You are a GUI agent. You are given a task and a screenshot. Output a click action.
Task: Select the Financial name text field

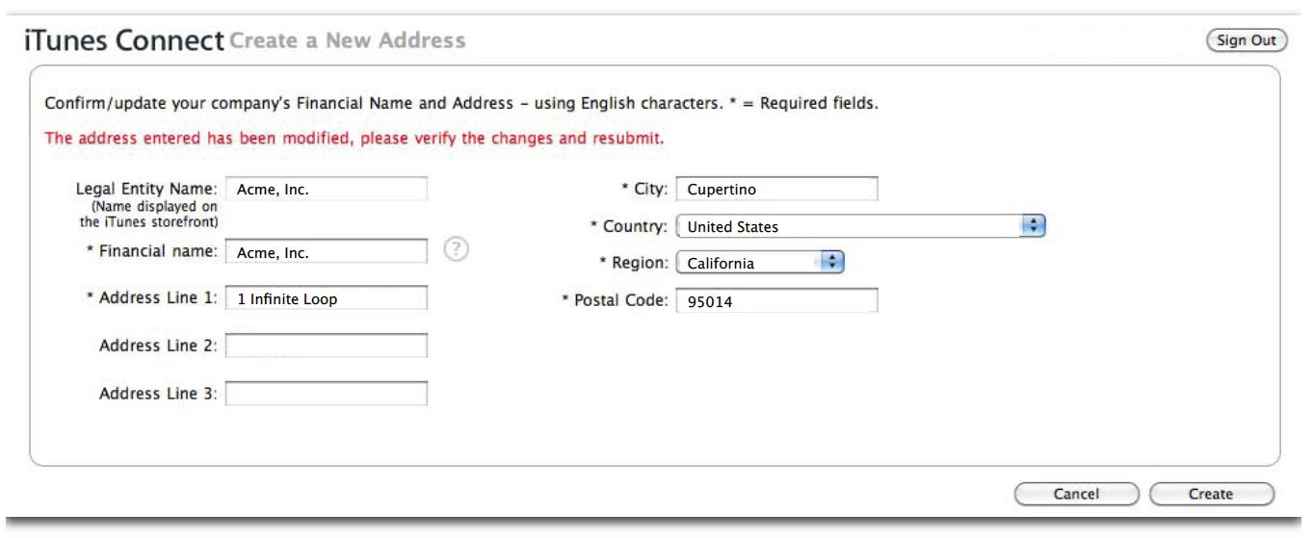click(x=327, y=251)
